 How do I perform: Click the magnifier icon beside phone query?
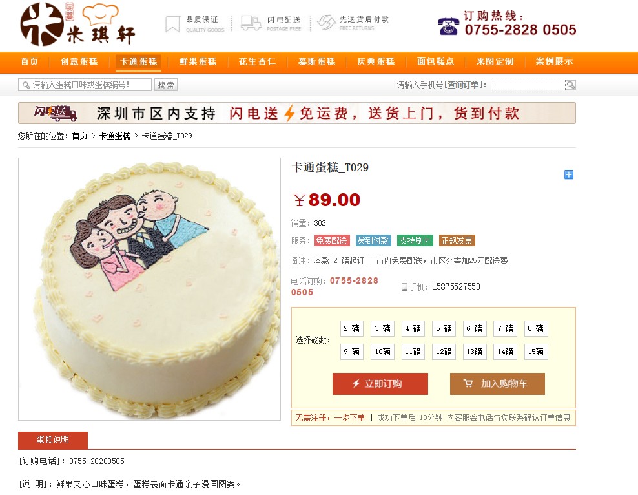click(570, 85)
